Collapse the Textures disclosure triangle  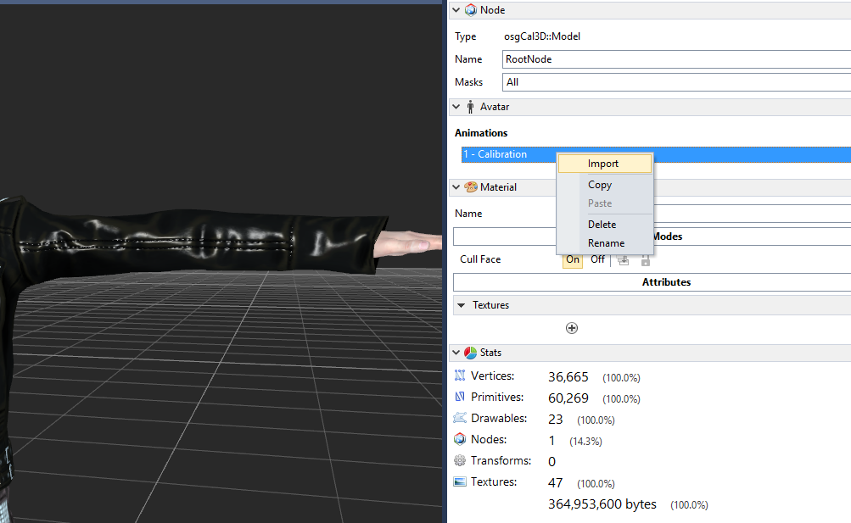462,305
